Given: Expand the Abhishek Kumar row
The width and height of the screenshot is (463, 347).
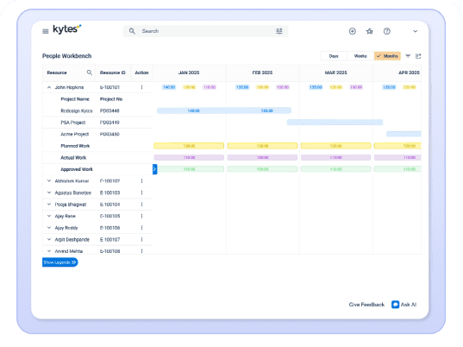Looking at the screenshot, I should 49,181.
